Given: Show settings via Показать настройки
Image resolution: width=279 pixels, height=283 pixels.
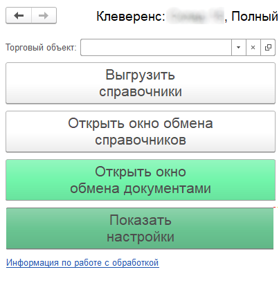Looking at the screenshot, I should click(x=140, y=228).
